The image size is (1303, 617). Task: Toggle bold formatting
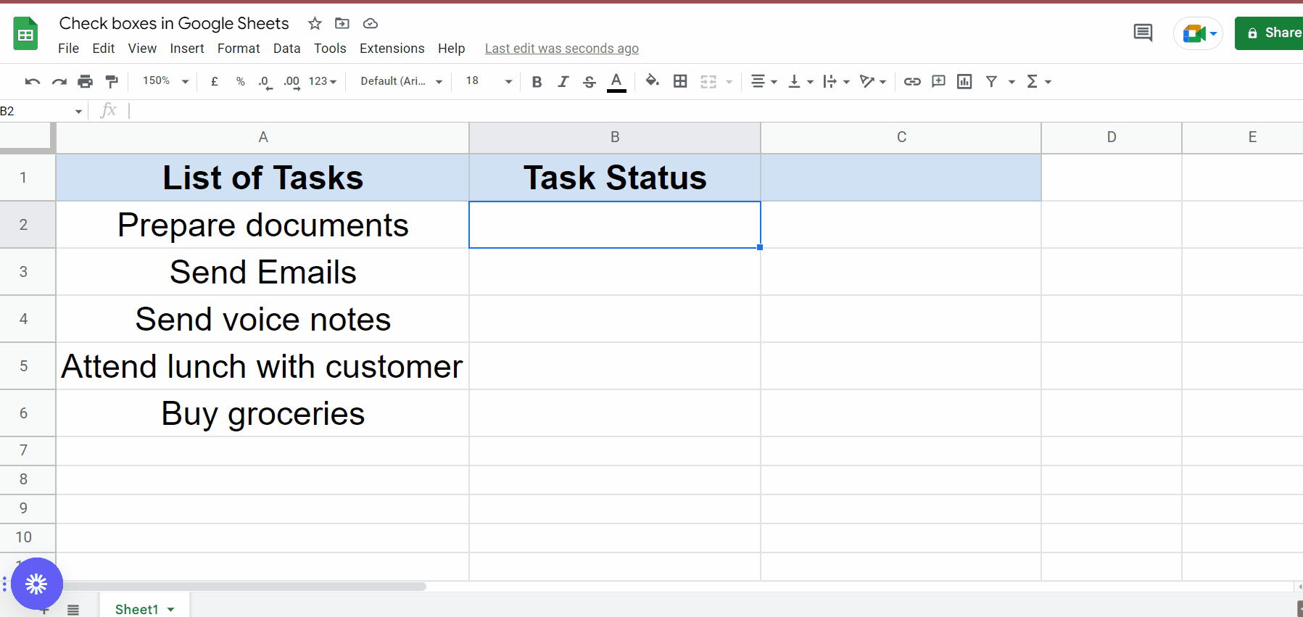[x=537, y=81]
